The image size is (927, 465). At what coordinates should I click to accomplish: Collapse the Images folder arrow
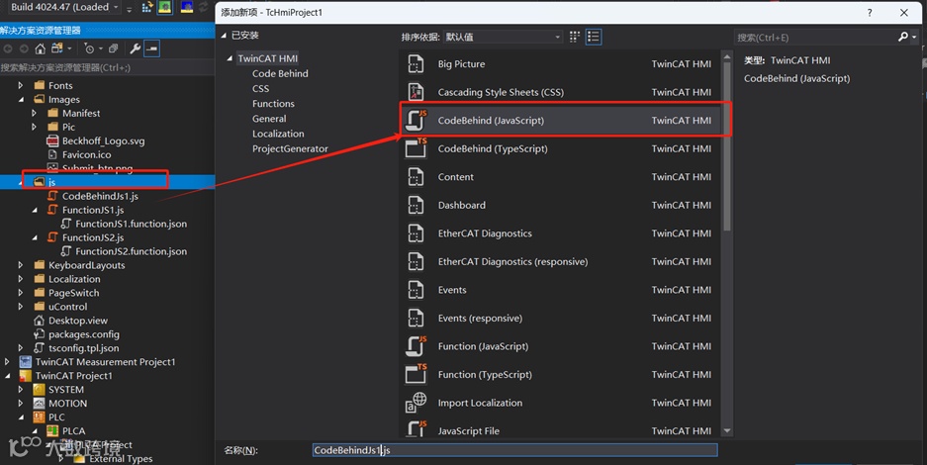point(21,99)
